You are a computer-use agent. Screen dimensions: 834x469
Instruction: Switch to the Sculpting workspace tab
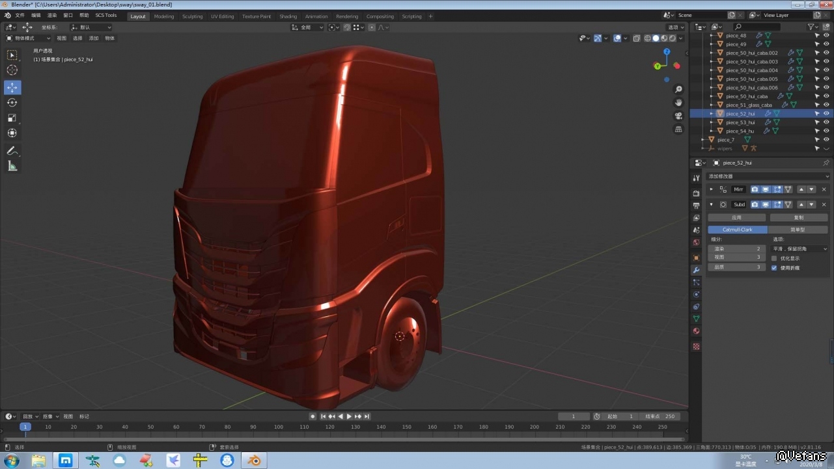click(192, 16)
